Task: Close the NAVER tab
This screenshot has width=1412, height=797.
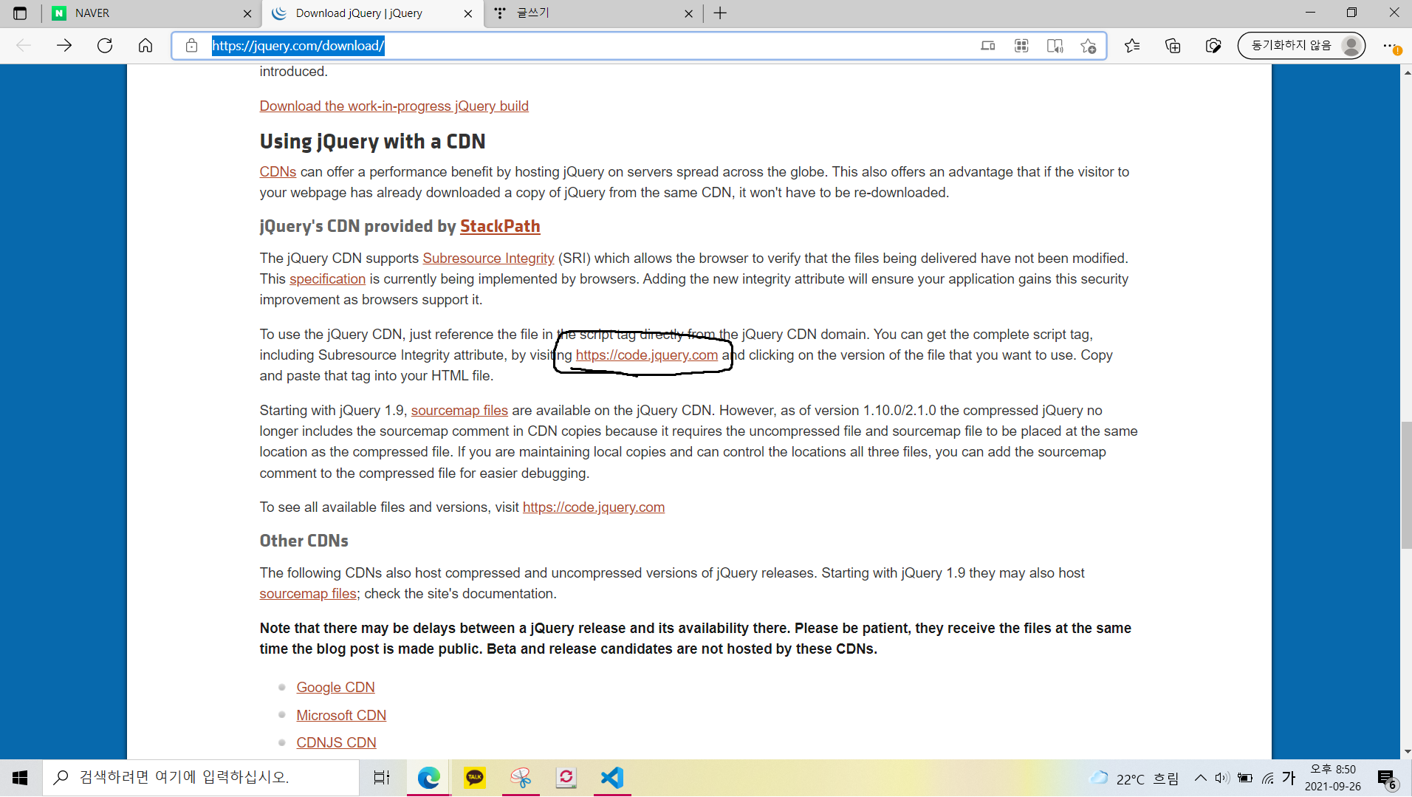Action: [247, 13]
